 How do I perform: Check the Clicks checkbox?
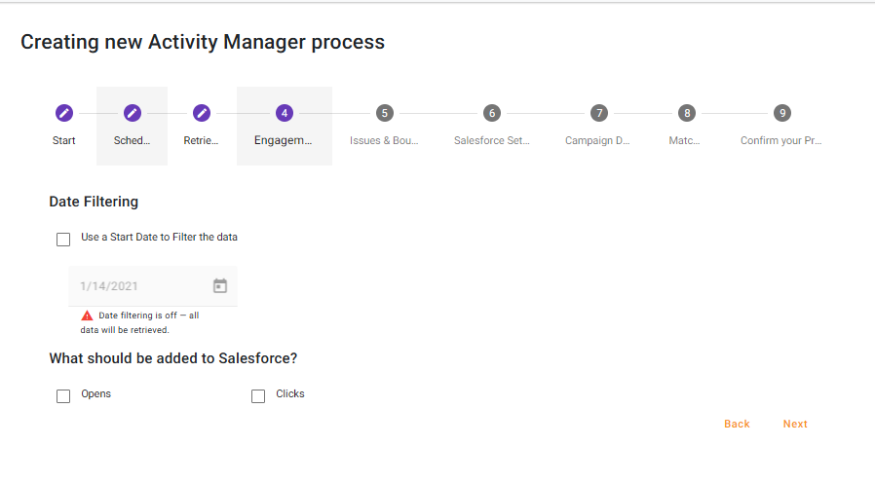click(x=258, y=396)
